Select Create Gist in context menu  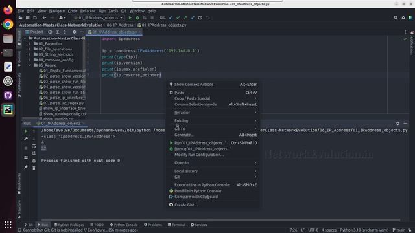tap(213, 205)
